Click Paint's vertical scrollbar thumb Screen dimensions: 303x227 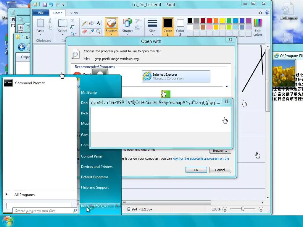pyautogui.click(x=267, y=80)
